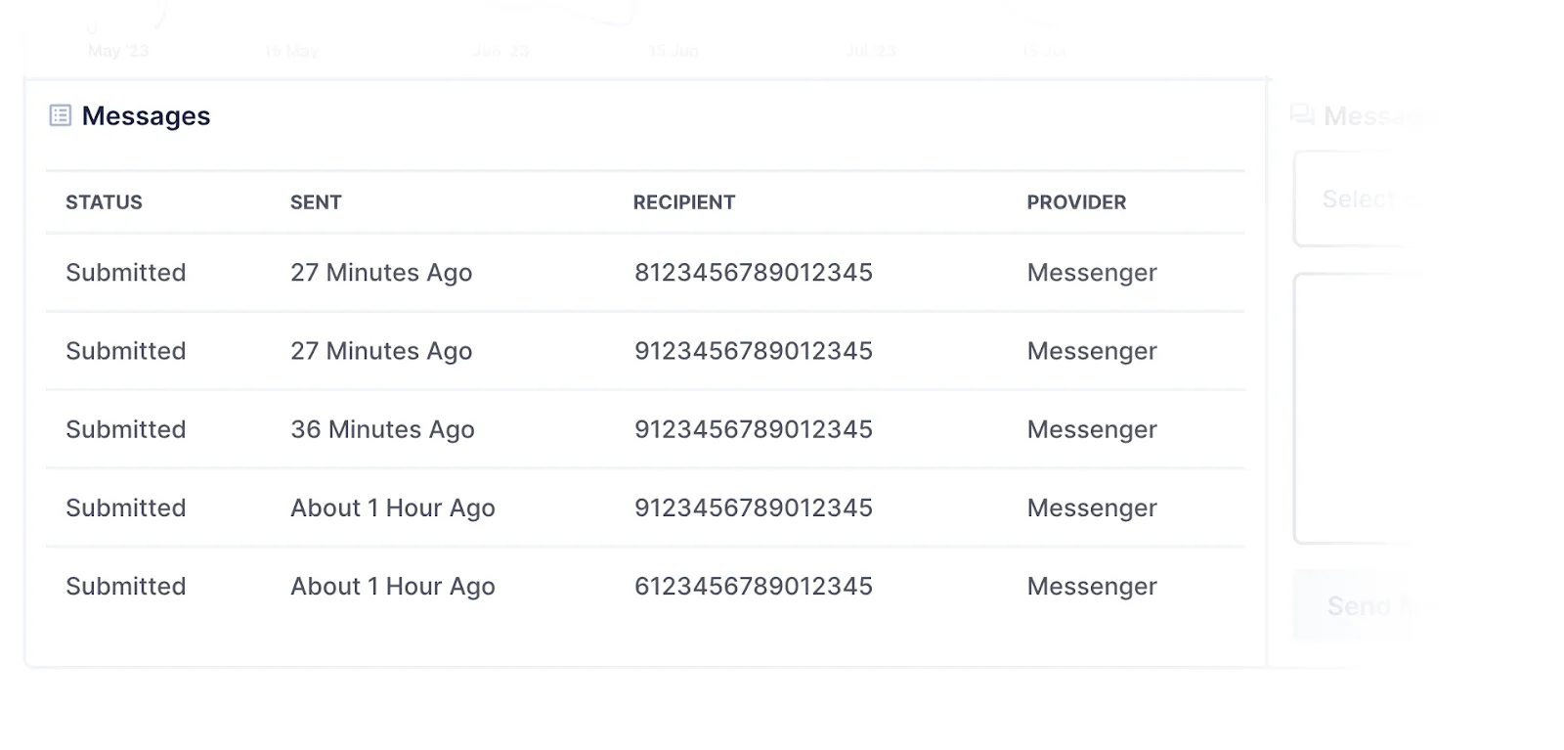
Task: Sort the table by the STATUS column
Action: coord(104,202)
